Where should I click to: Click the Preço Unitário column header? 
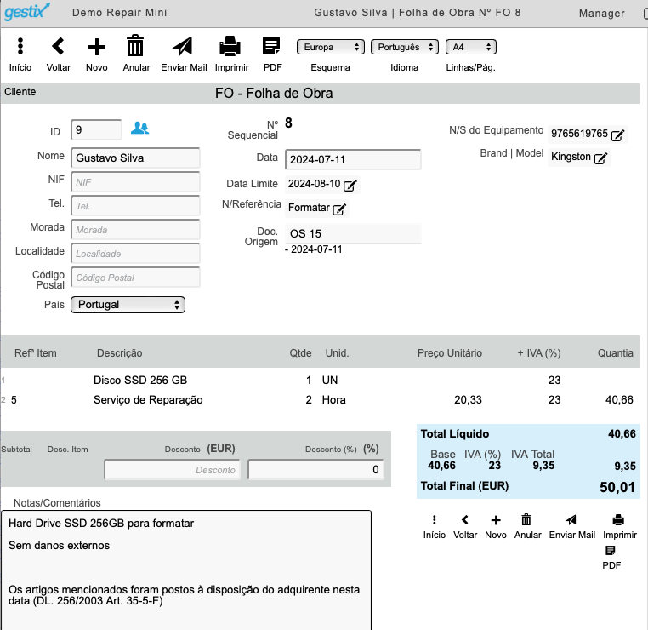(x=450, y=353)
